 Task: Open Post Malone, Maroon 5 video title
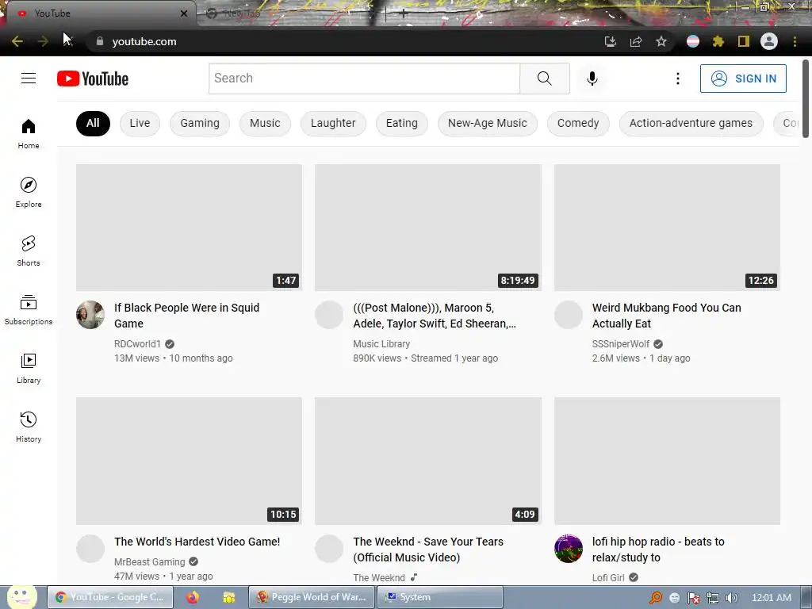coord(435,316)
